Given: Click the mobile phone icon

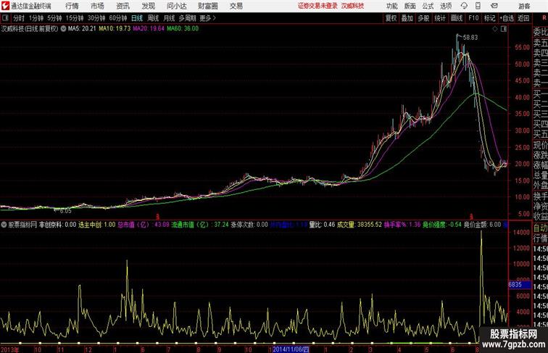Looking at the screenshot, I should click(x=478, y=6).
